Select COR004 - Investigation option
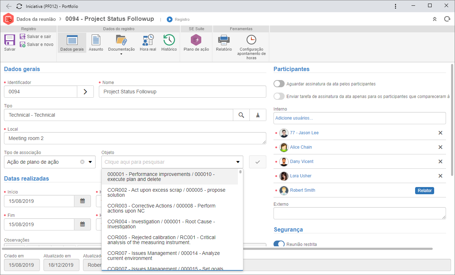The height and width of the screenshot is (275, 455). pos(170,224)
